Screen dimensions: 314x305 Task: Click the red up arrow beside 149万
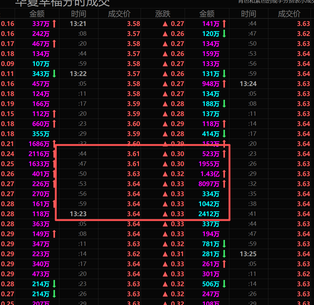(54, 234)
